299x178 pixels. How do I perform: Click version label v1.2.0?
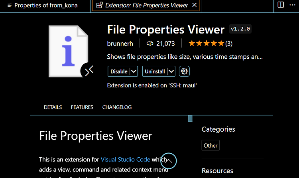click(240, 29)
